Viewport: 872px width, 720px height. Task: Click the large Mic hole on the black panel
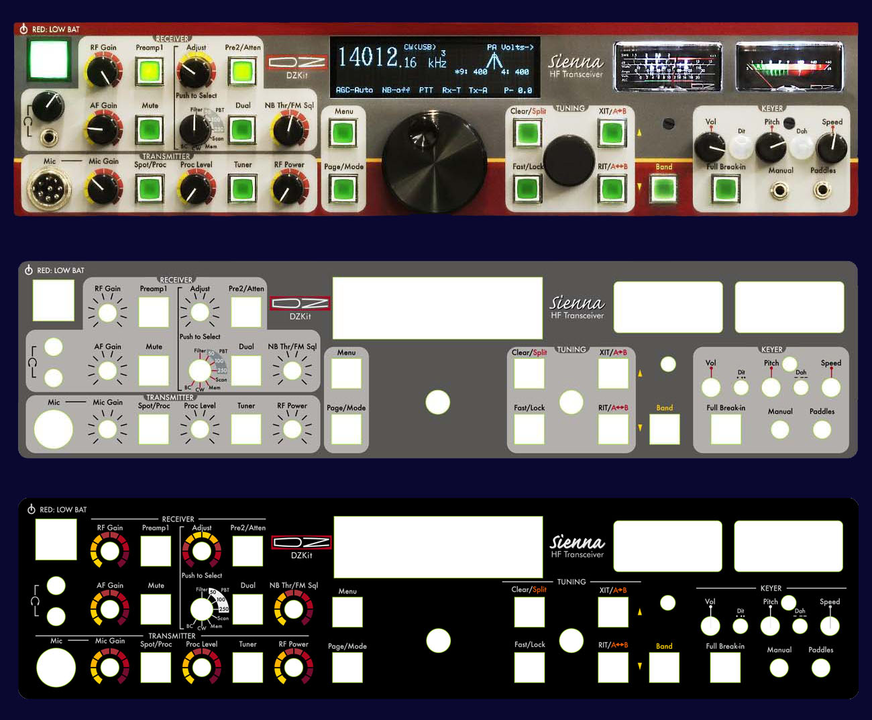[x=56, y=668]
